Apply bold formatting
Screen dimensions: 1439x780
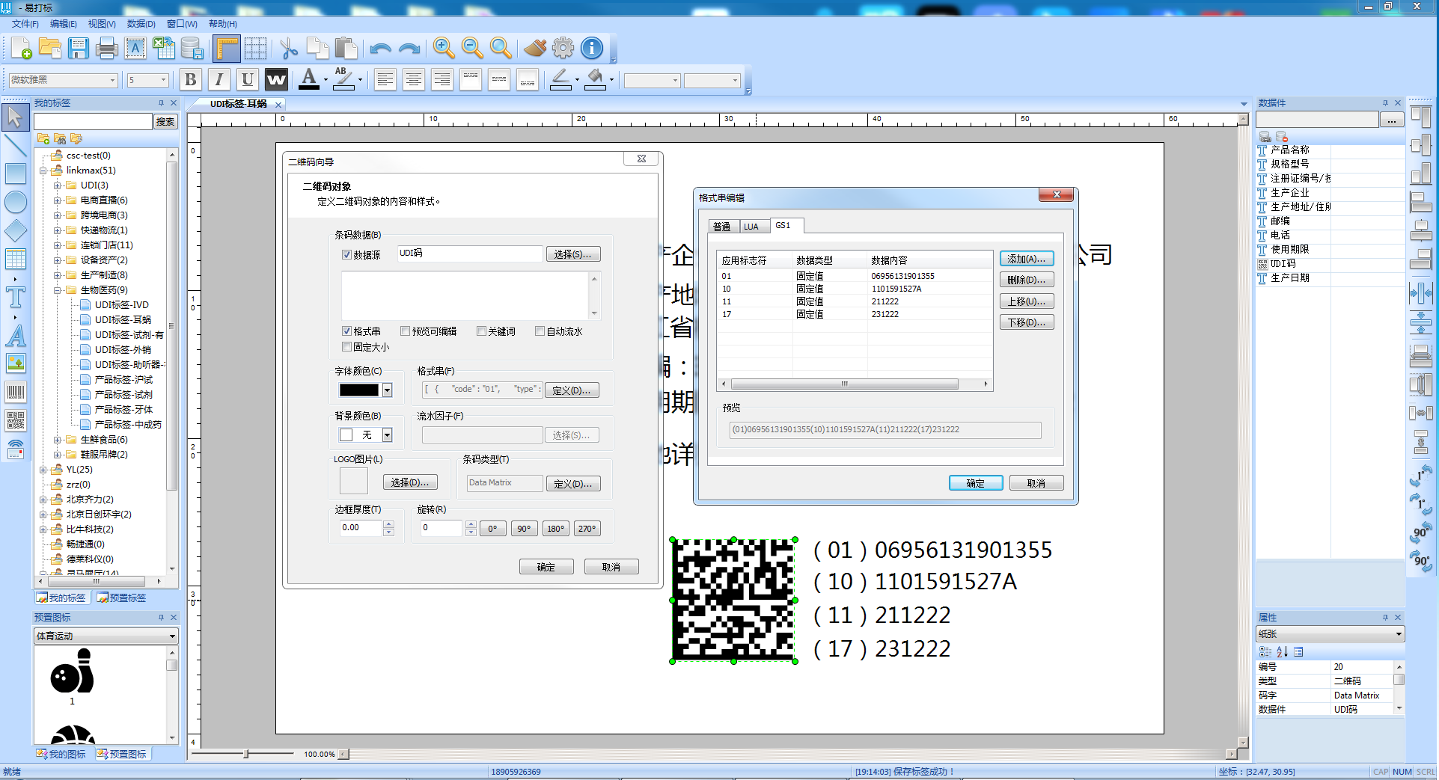pos(190,79)
